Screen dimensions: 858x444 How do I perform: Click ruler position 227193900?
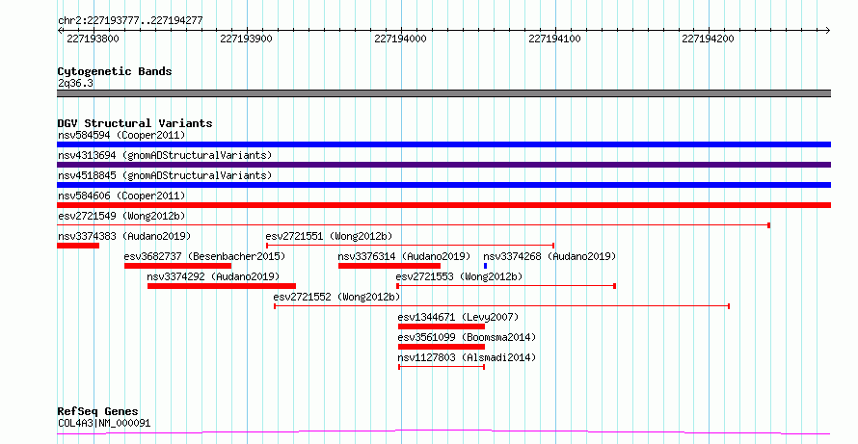[247, 39]
